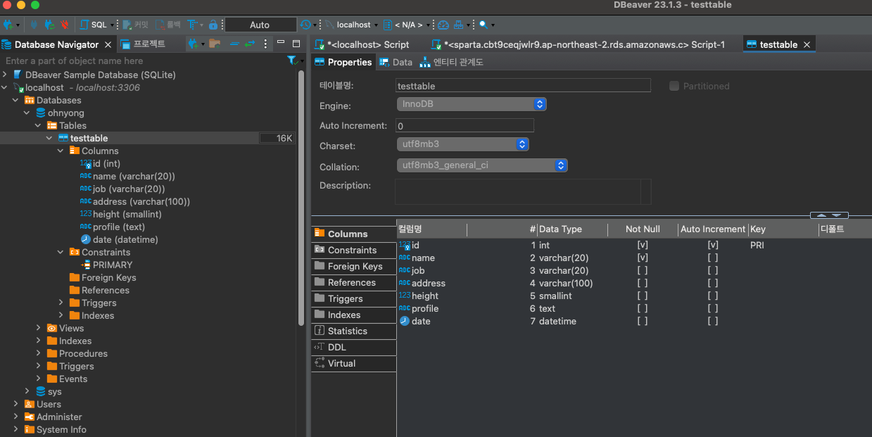The height and width of the screenshot is (437, 872).
Task: Open the dashboard gauge icon
Action: pos(443,25)
